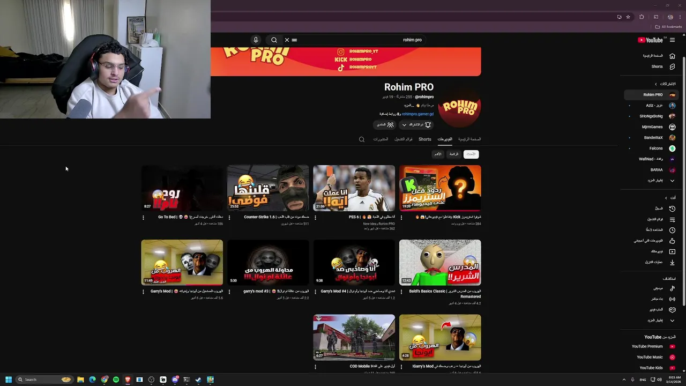Open the YouTube guide hamburger menu
Viewport: 686px width, 386px height.
pyautogui.click(x=672, y=40)
